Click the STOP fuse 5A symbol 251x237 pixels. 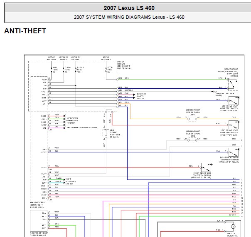click(x=106, y=70)
